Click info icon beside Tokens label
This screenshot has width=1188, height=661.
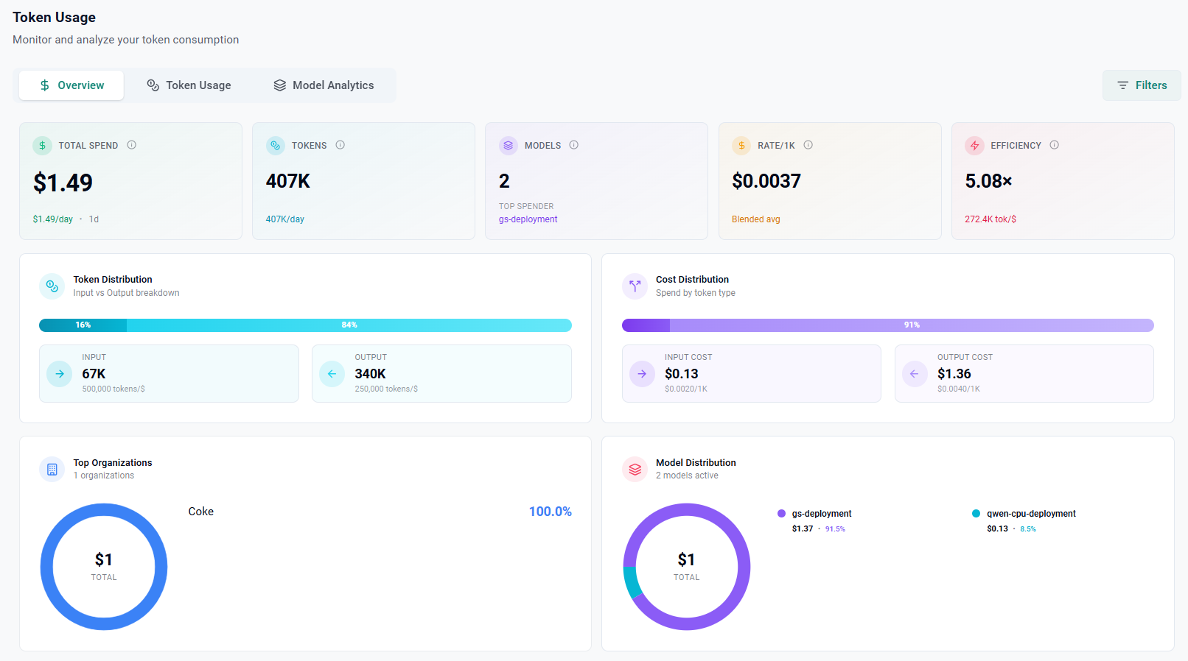pyautogui.click(x=340, y=145)
